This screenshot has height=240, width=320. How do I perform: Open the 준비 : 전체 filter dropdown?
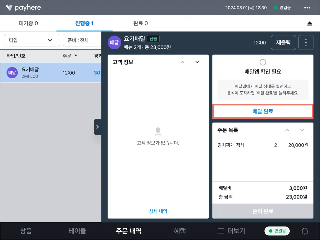82,40
